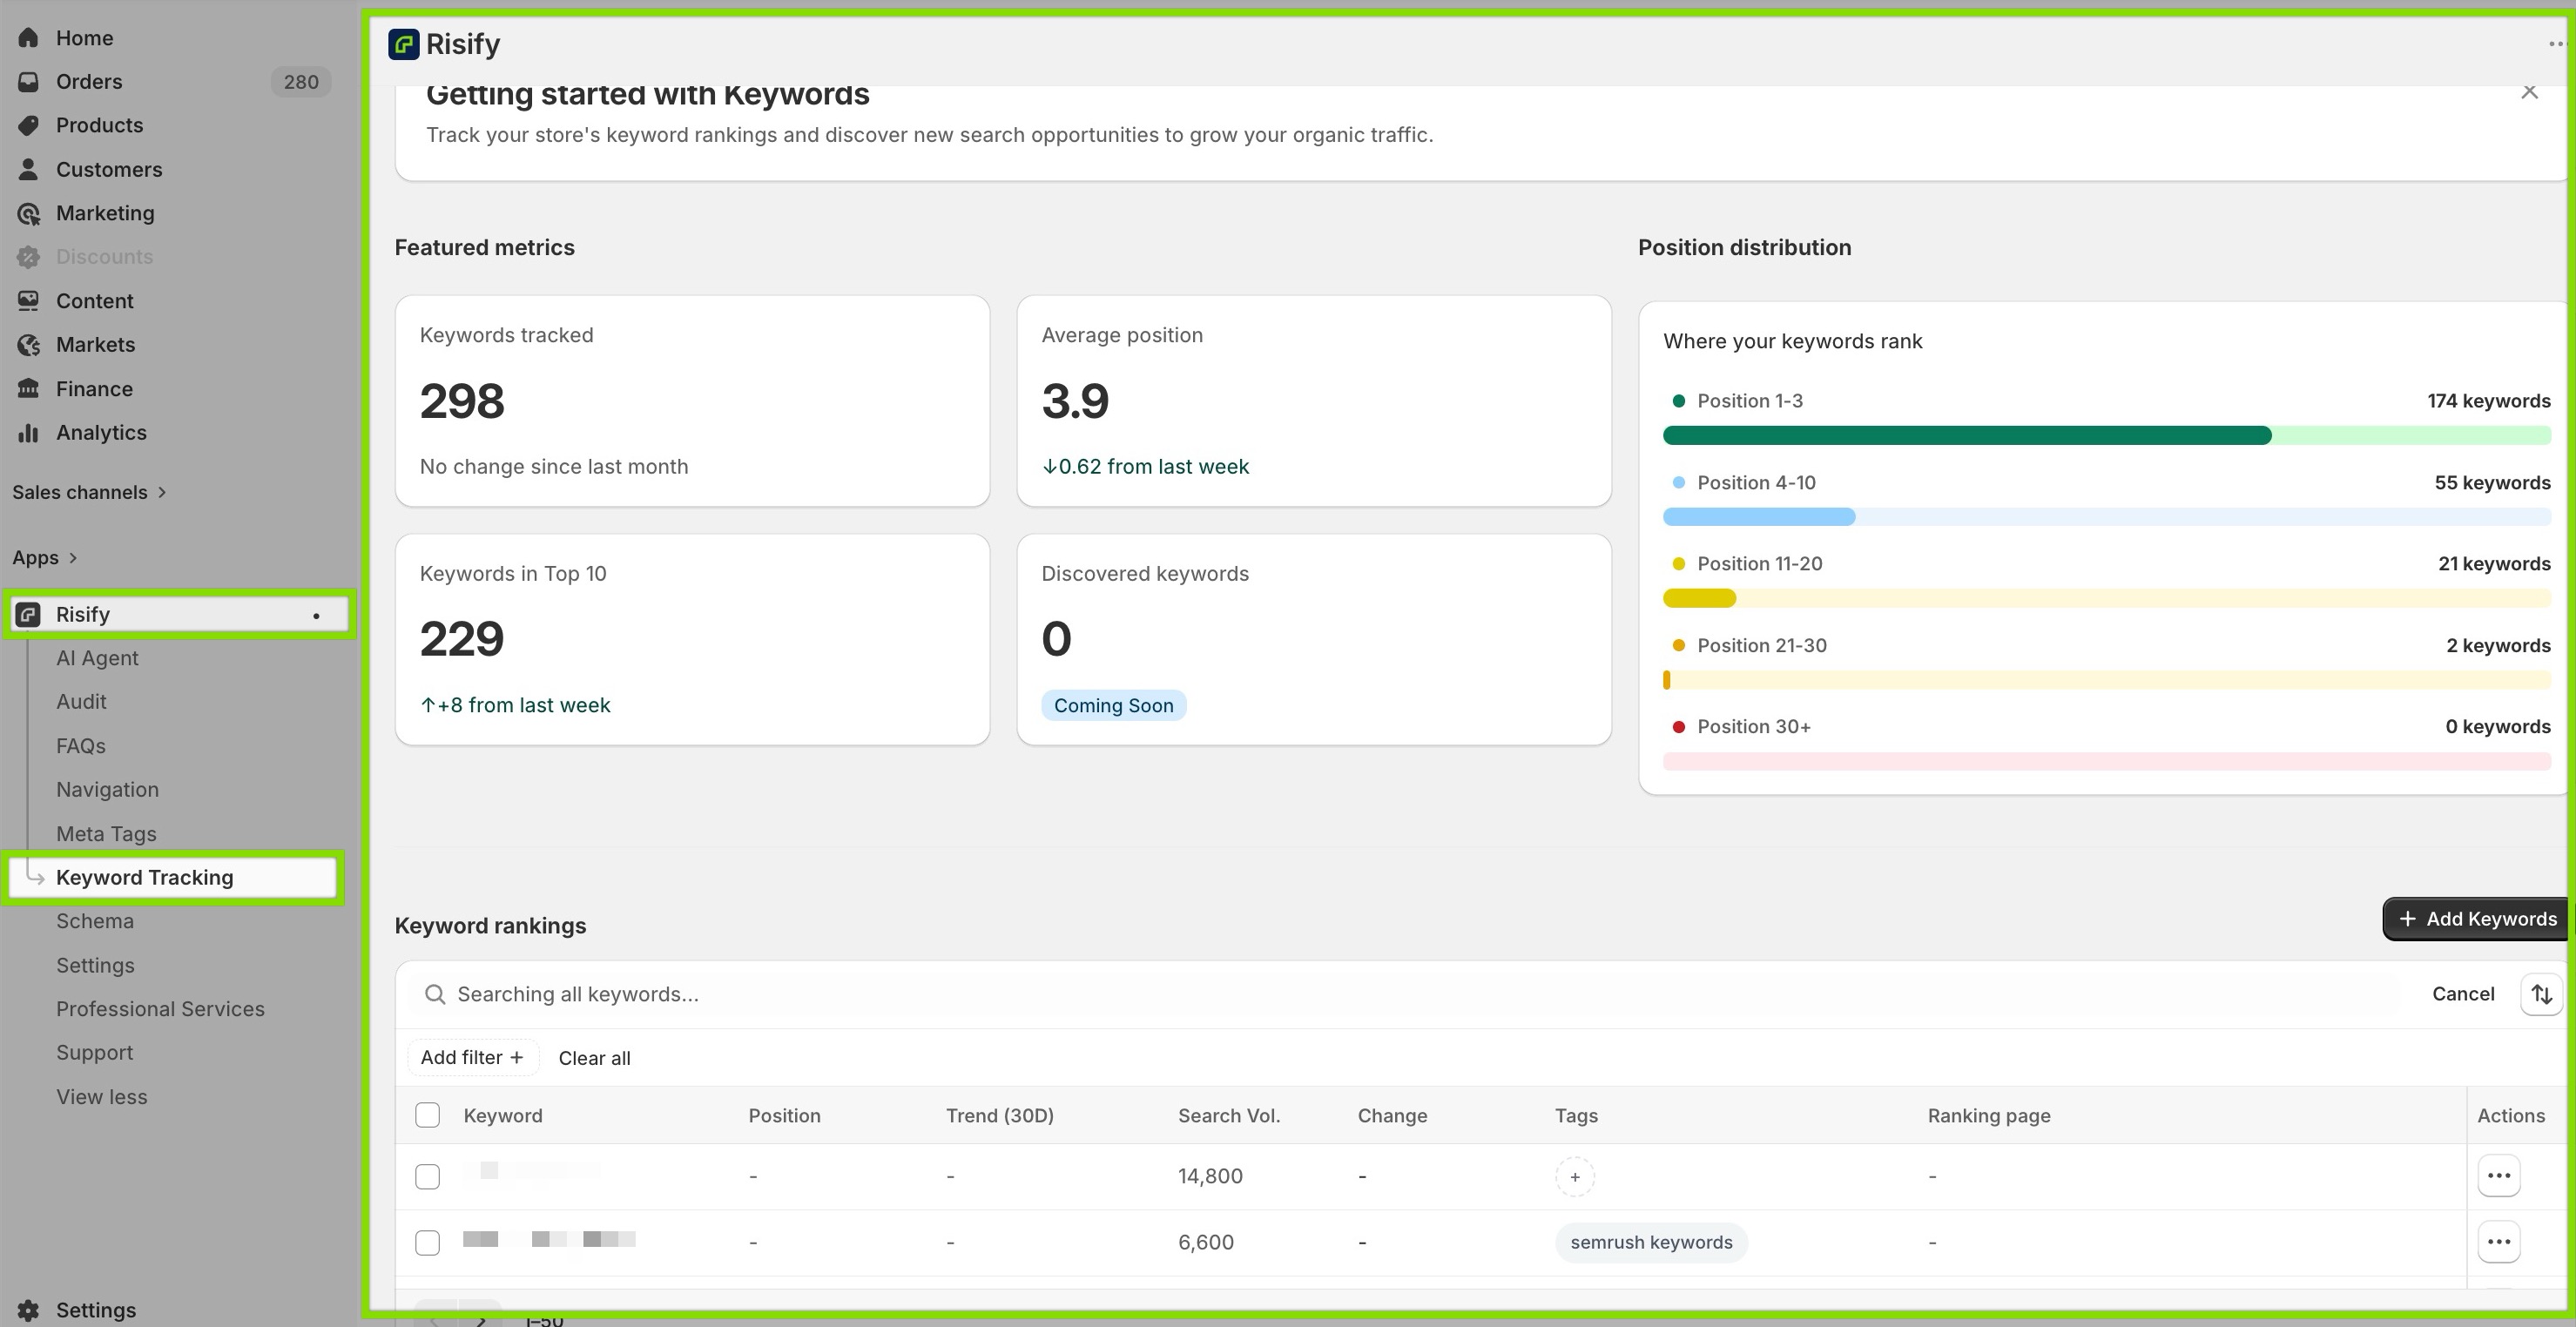Image resolution: width=2576 pixels, height=1327 pixels.
Task: Click the Change column header
Action: [1392, 1116]
